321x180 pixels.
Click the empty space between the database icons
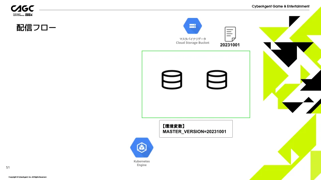pos(194,80)
